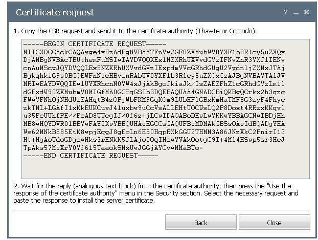Click the step 2 instruction about waiting for reply
Image resolution: width=318 pixels, height=240 pixels.
click(156, 193)
